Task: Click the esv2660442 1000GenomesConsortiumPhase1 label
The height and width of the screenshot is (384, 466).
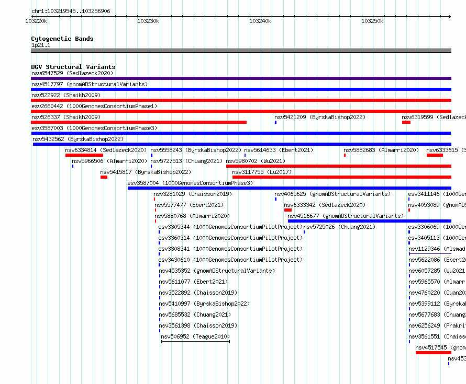Action: pos(94,106)
